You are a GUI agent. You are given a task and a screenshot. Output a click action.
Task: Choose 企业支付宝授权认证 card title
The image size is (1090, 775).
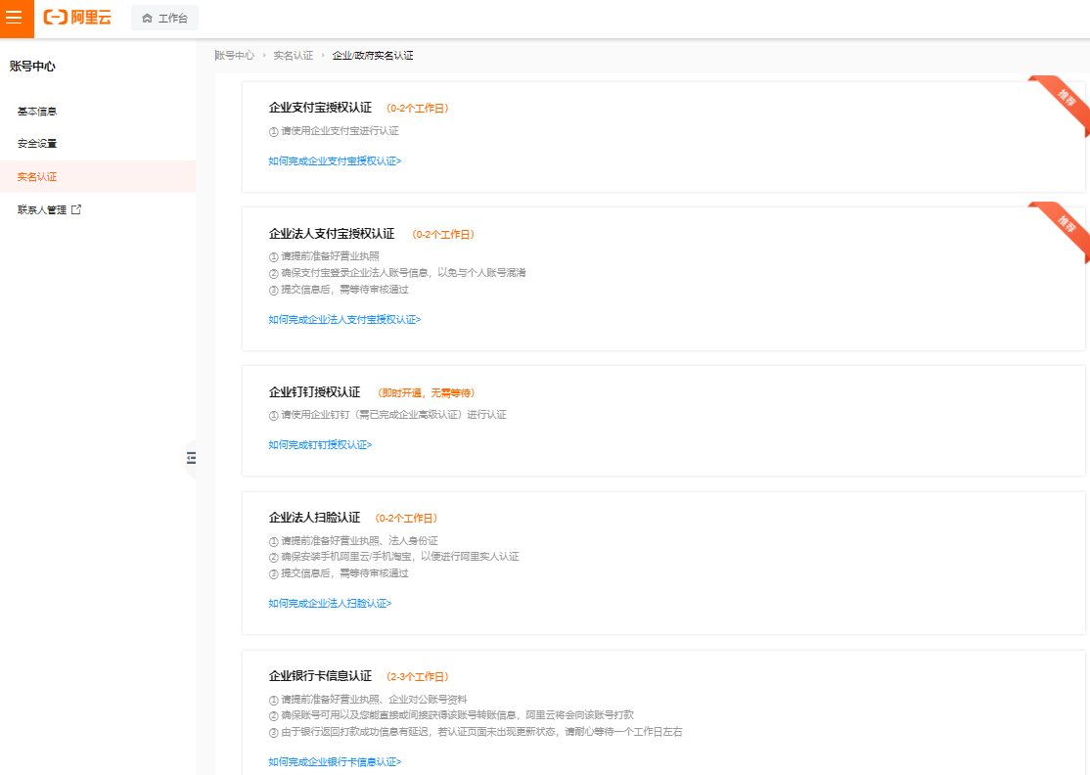click(321, 108)
